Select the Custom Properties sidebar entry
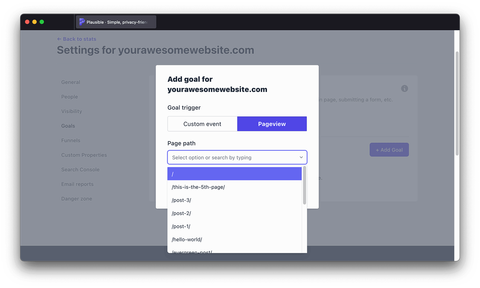This screenshot has width=480, height=288. (x=84, y=155)
